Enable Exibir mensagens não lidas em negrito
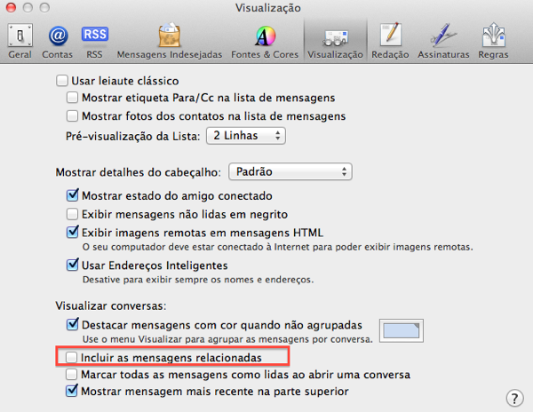533x412 pixels. pos(72,214)
